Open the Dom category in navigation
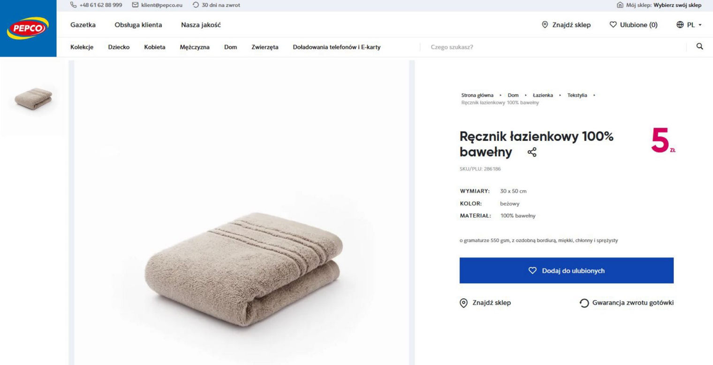The width and height of the screenshot is (713, 365). point(230,47)
